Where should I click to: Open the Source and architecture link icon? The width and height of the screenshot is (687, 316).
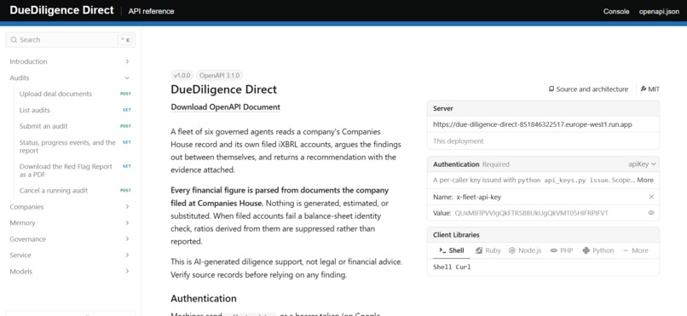pyautogui.click(x=551, y=89)
